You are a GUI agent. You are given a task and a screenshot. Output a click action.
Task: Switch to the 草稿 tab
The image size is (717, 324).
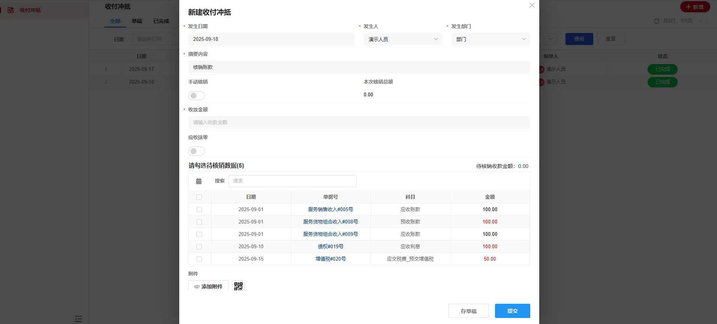(x=137, y=21)
